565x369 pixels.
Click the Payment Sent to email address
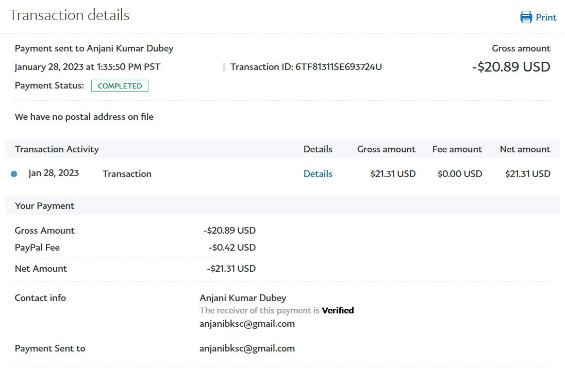coord(247,348)
